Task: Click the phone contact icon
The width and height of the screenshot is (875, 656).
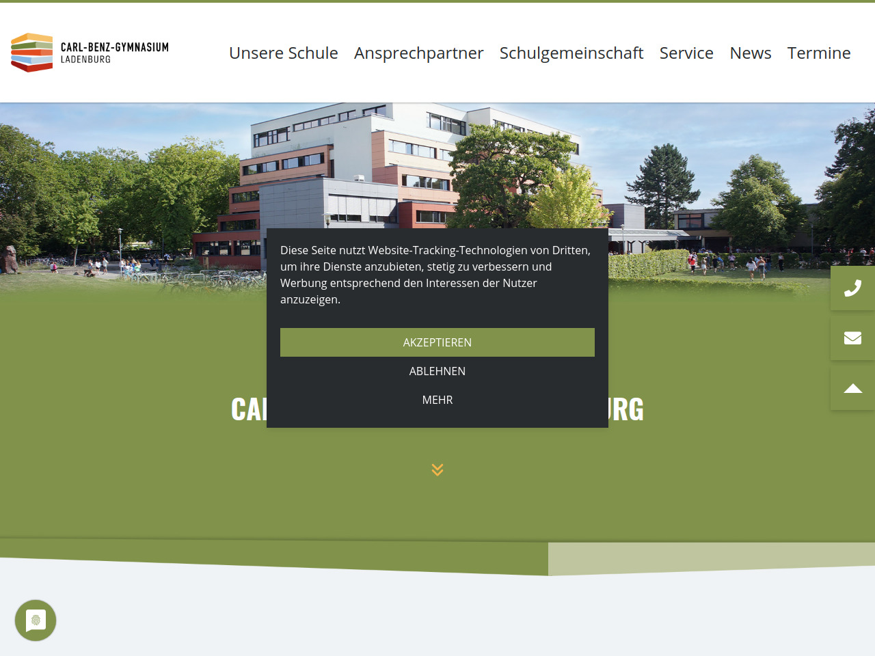Action: (x=852, y=288)
